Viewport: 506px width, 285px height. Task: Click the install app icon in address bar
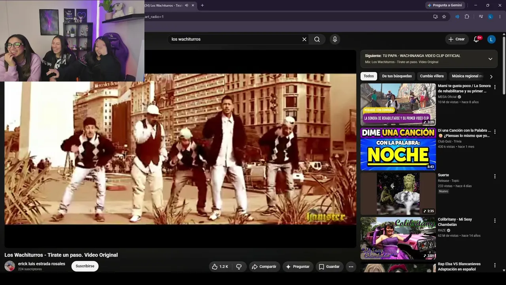435,17
